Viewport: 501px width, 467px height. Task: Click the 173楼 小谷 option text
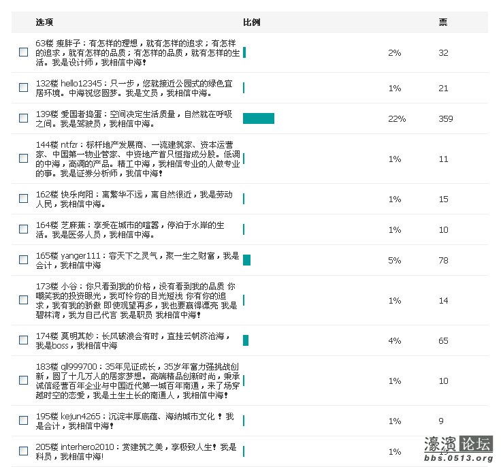pyautogui.click(x=136, y=301)
